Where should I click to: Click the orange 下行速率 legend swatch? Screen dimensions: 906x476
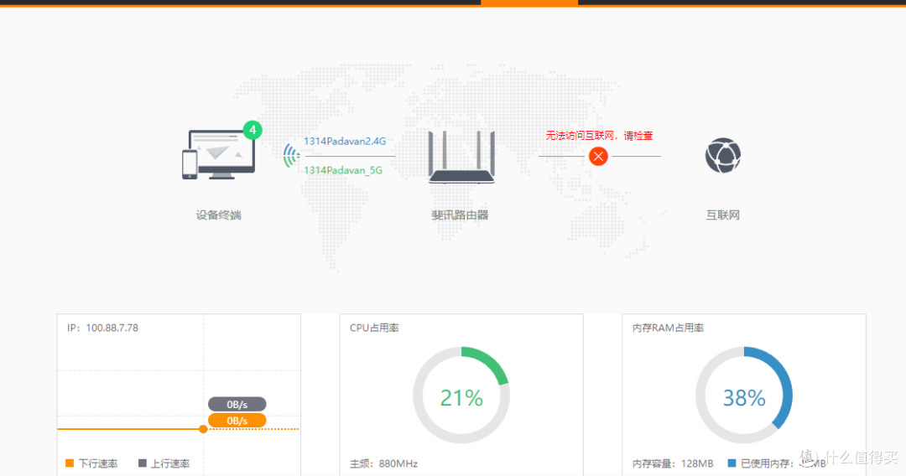70,463
